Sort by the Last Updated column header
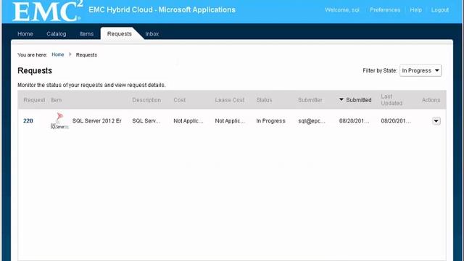 [x=391, y=100]
